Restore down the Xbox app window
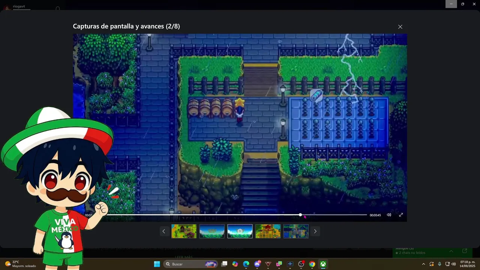The height and width of the screenshot is (270, 480). tap(463, 4)
